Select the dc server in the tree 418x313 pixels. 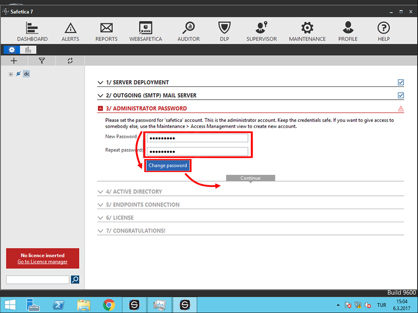click(x=26, y=74)
